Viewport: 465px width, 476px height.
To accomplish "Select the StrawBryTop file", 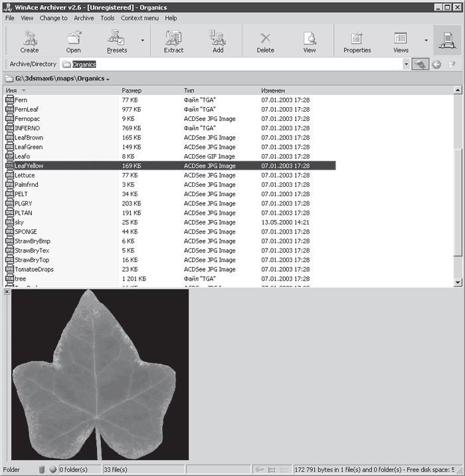I will [171, 260].
